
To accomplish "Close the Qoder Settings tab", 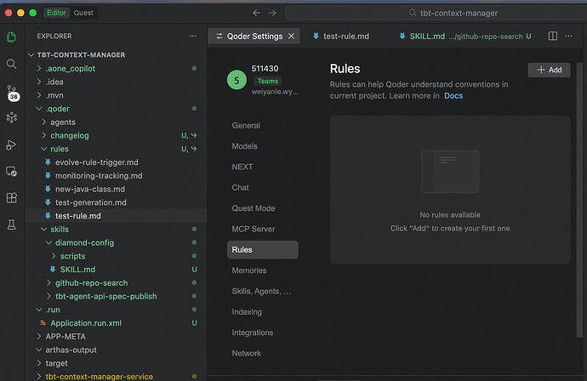I will coord(291,36).
